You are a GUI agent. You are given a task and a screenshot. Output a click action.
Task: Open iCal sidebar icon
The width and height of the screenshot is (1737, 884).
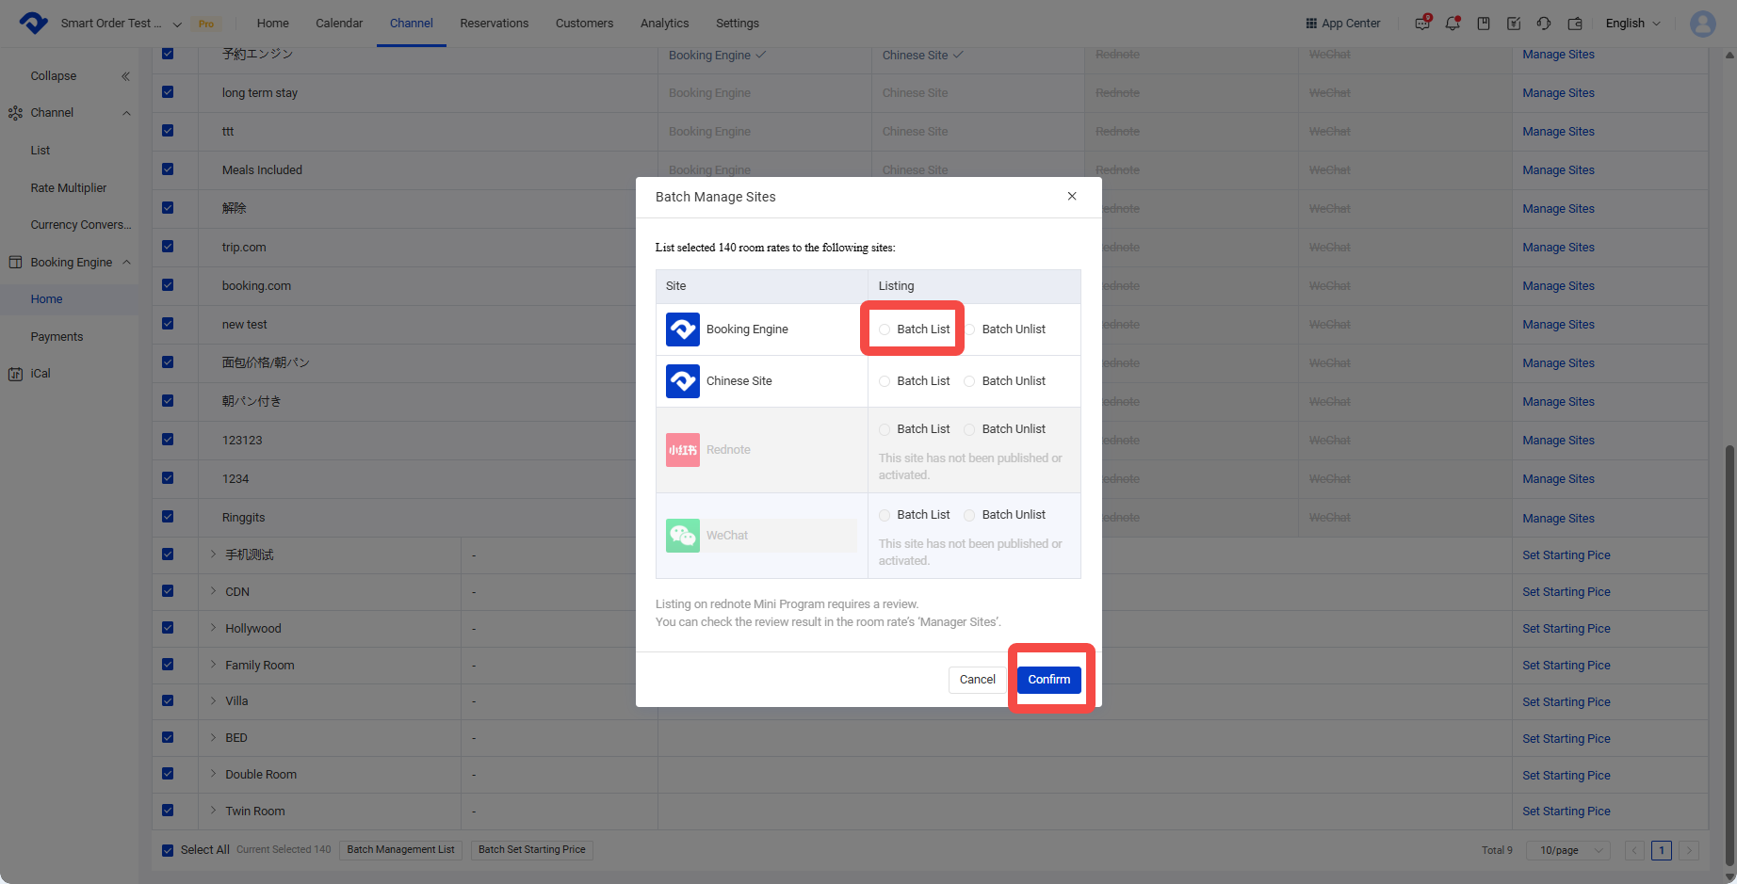pos(15,374)
